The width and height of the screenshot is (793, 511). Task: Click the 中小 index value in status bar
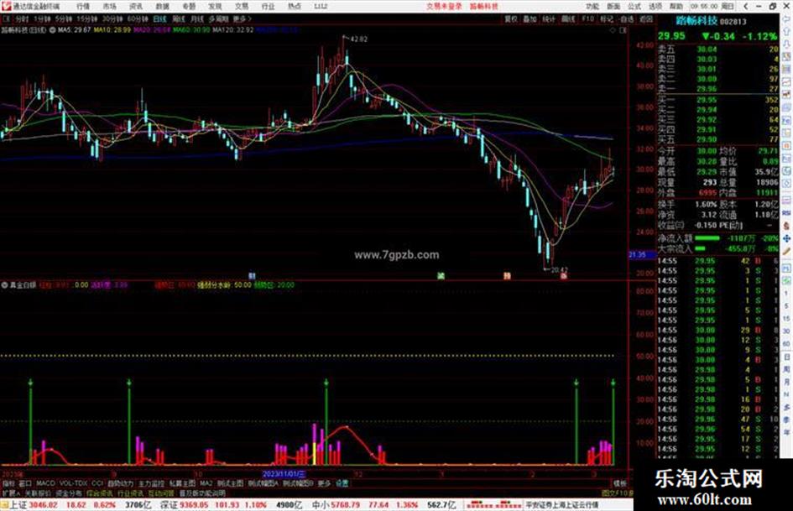point(346,505)
